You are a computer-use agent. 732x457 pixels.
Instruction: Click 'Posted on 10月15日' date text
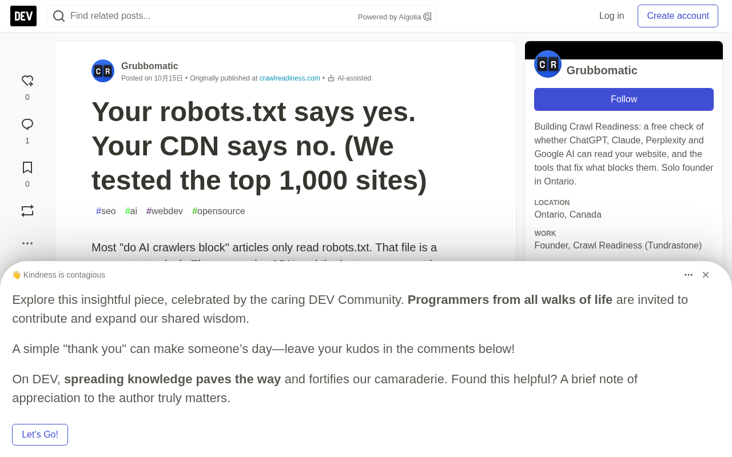point(152,78)
